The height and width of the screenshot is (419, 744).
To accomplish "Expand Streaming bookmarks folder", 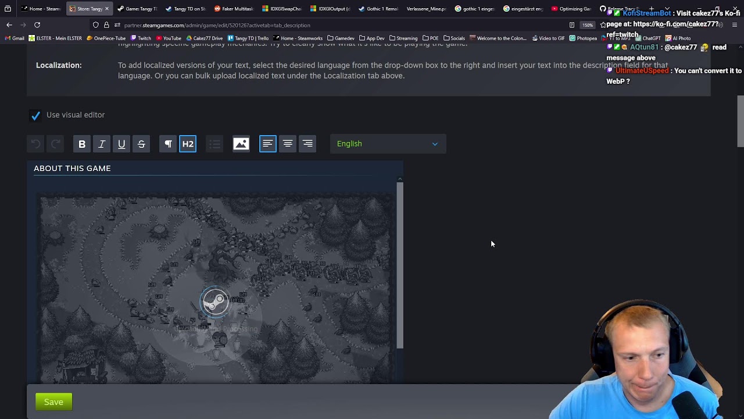I will (x=403, y=38).
